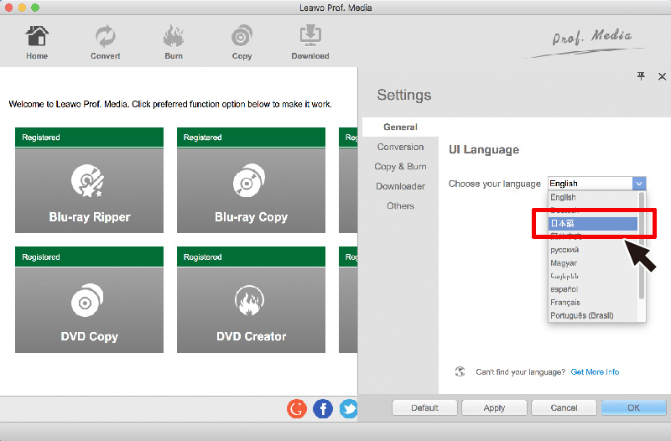
Task: Switch to the Copy & Burn tab
Action: pyautogui.click(x=400, y=166)
